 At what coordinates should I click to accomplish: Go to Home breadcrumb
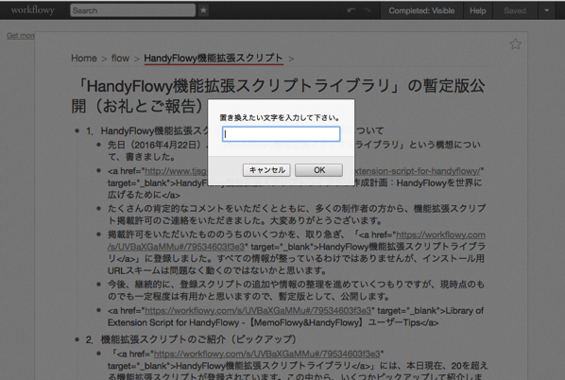point(84,58)
